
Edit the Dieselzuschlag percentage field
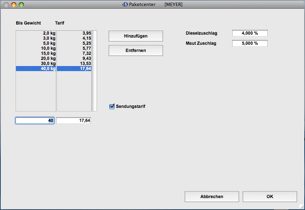pyautogui.click(x=250, y=33)
